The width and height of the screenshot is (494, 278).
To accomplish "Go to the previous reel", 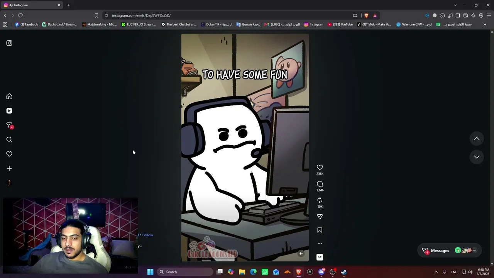I will coord(477,139).
